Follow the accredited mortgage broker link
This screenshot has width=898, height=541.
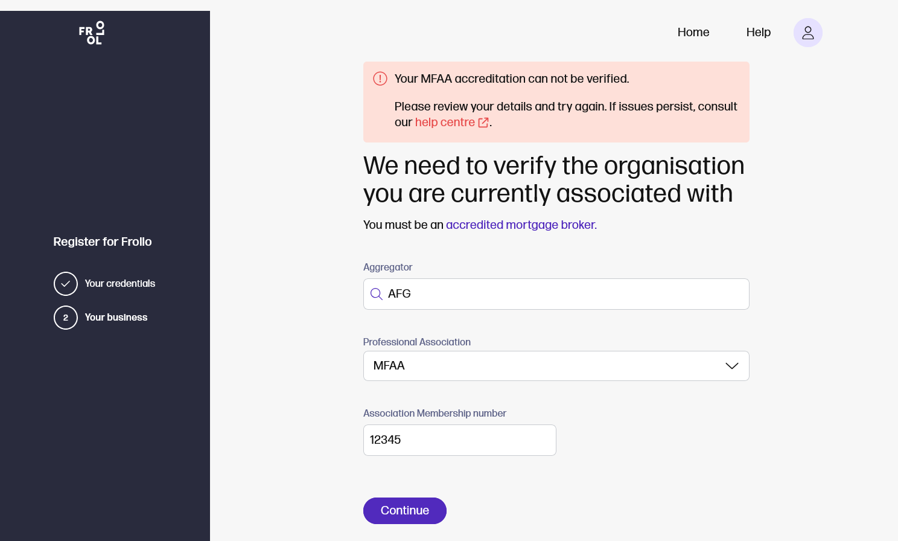(521, 225)
